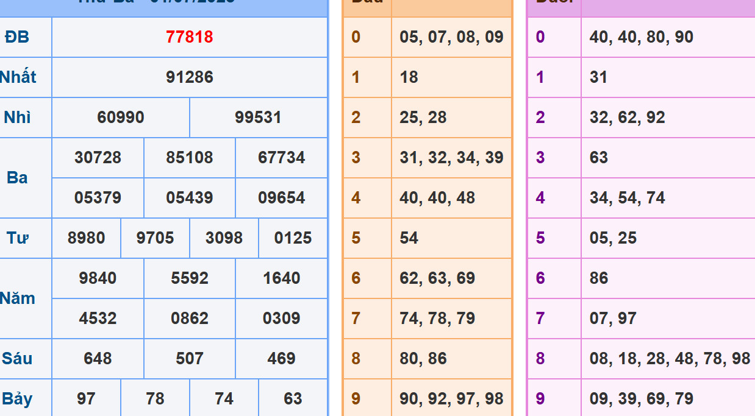Select third prize number 09654

point(281,198)
